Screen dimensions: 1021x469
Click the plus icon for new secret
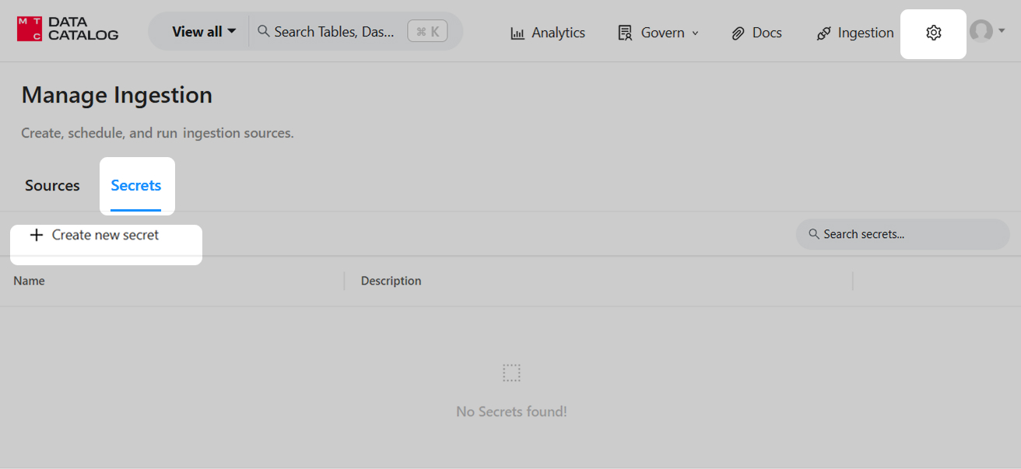click(x=36, y=235)
